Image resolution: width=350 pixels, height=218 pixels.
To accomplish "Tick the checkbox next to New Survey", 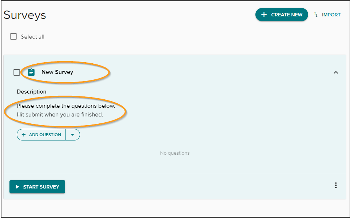I will click(x=17, y=72).
